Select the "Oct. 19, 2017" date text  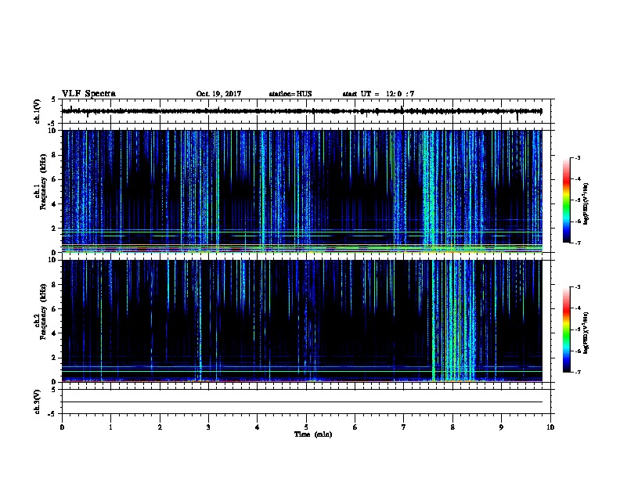(x=218, y=94)
